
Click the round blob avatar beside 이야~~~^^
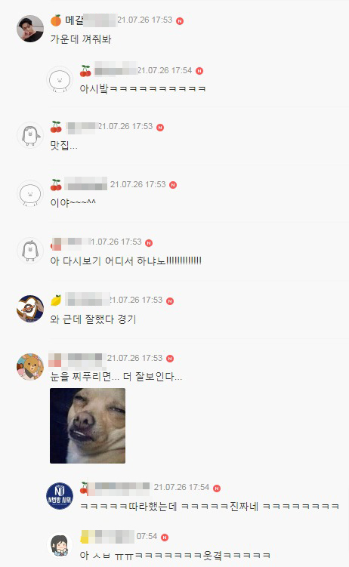click(30, 193)
